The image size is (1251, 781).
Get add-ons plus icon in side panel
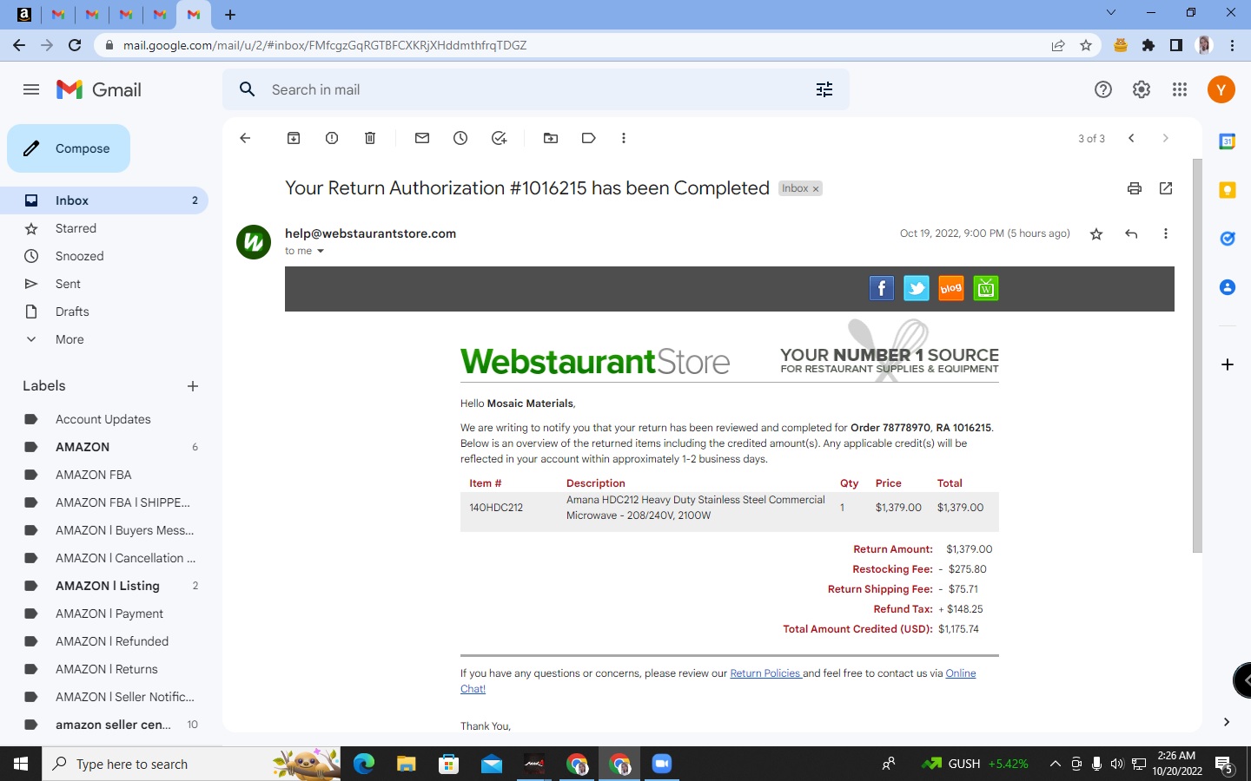point(1228,364)
